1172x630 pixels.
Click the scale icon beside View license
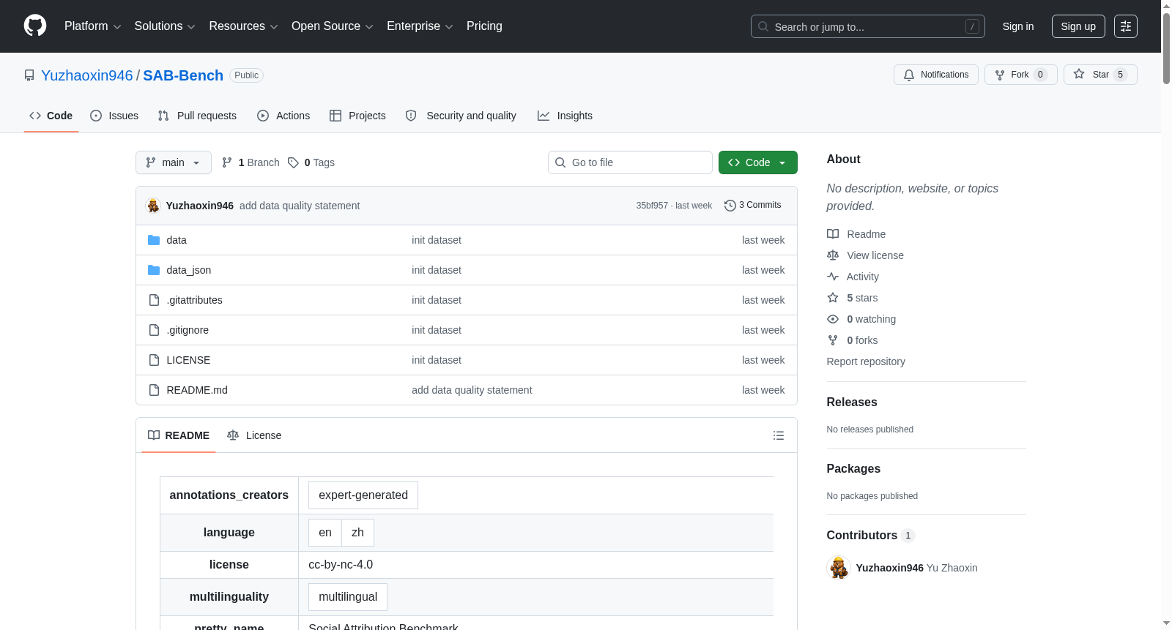[x=833, y=255]
